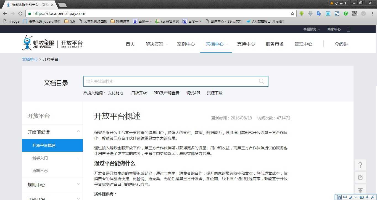
Task: Click the IME dual-arrow switch icon
Action: pyautogui.click(x=368, y=197)
